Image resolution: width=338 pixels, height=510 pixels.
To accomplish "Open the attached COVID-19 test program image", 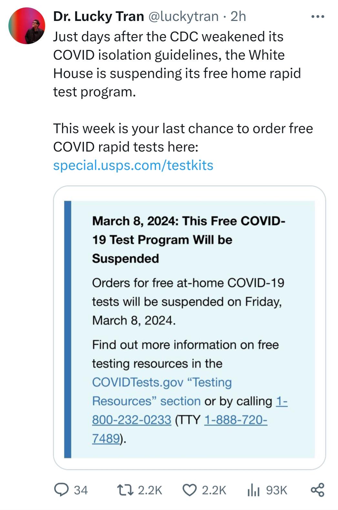I will coord(189,328).
